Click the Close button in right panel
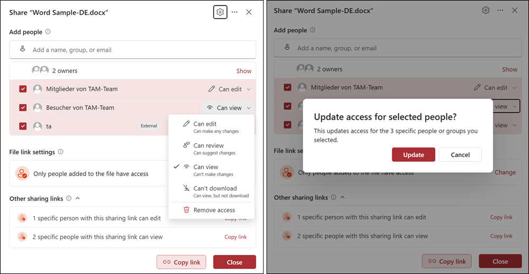The height and width of the screenshot is (274, 529). point(500,261)
